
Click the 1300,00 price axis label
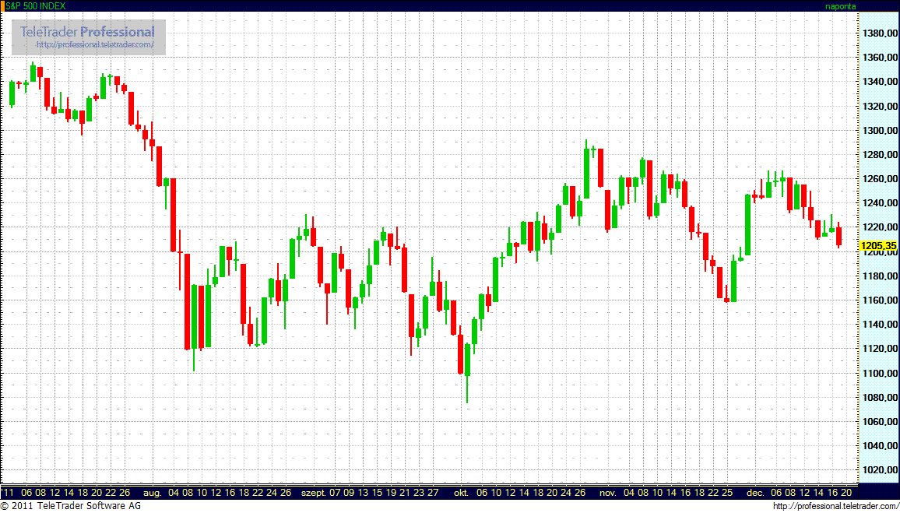[x=880, y=131]
